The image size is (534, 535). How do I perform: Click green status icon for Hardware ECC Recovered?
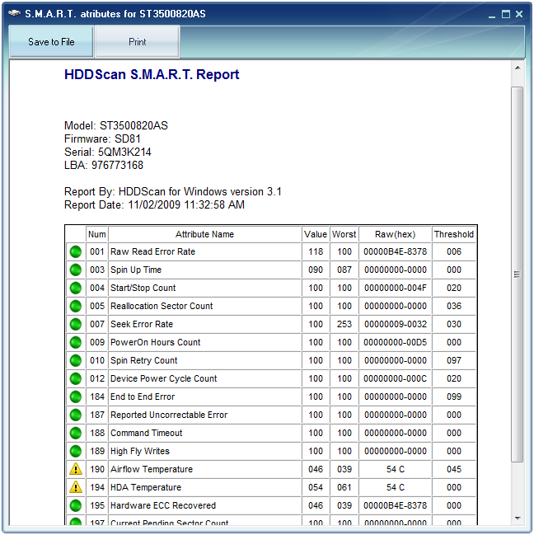[76, 505]
